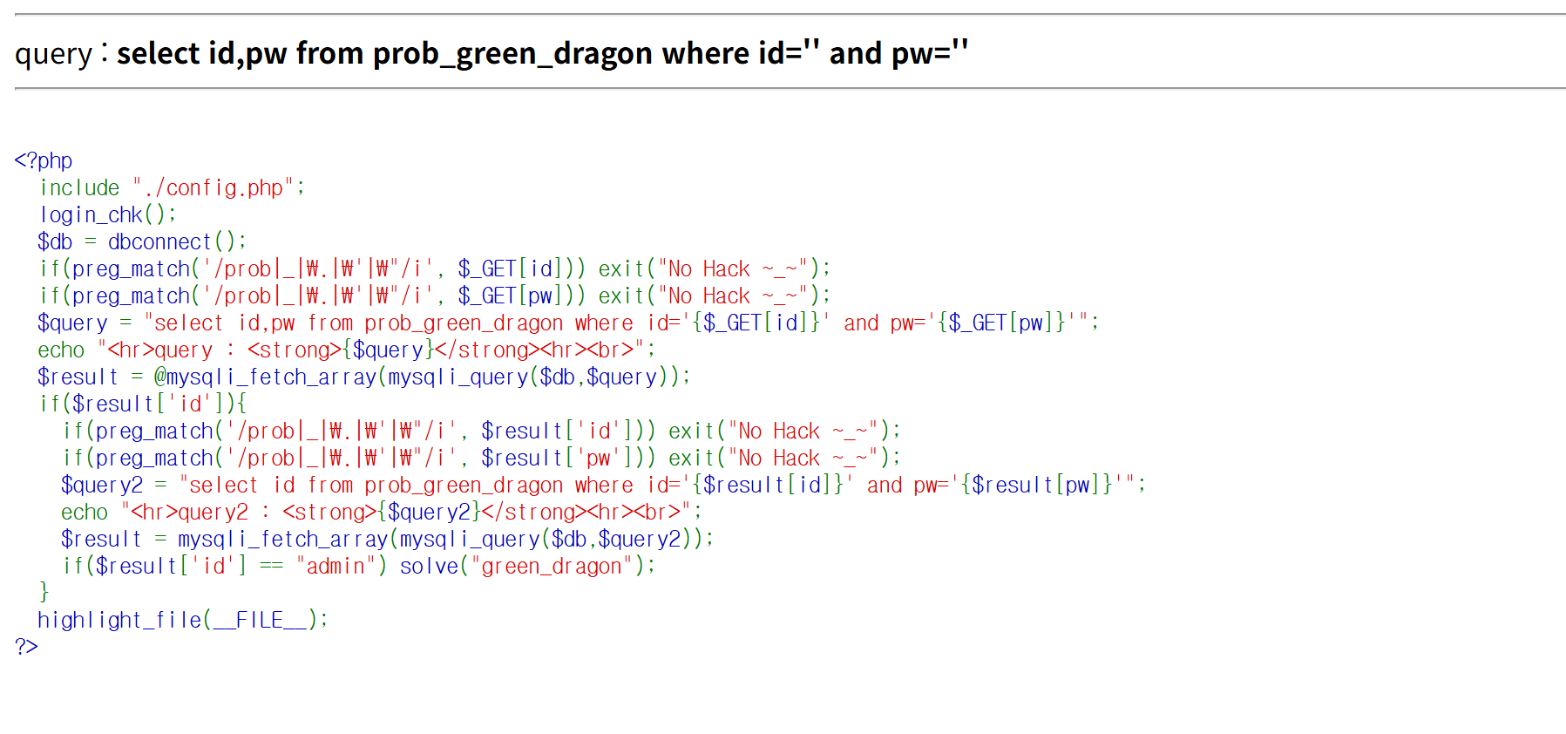Click the if($result['id']){ statement
The height and width of the screenshot is (734, 1566).
[x=143, y=404]
